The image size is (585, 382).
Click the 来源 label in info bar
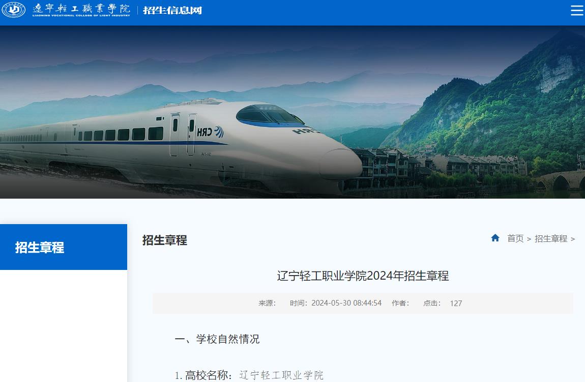pyautogui.click(x=267, y=303)
